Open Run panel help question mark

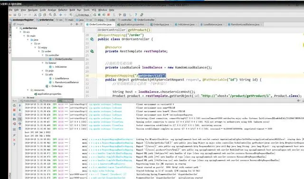coord(14,144)
